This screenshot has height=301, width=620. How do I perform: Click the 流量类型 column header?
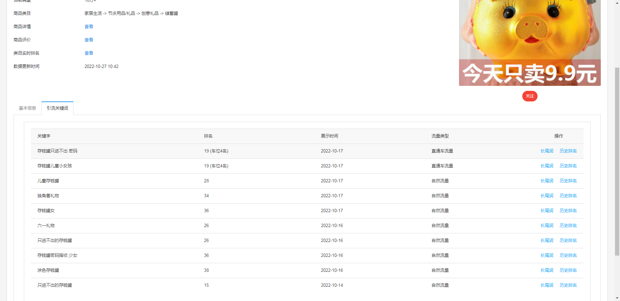click(440, 136)
